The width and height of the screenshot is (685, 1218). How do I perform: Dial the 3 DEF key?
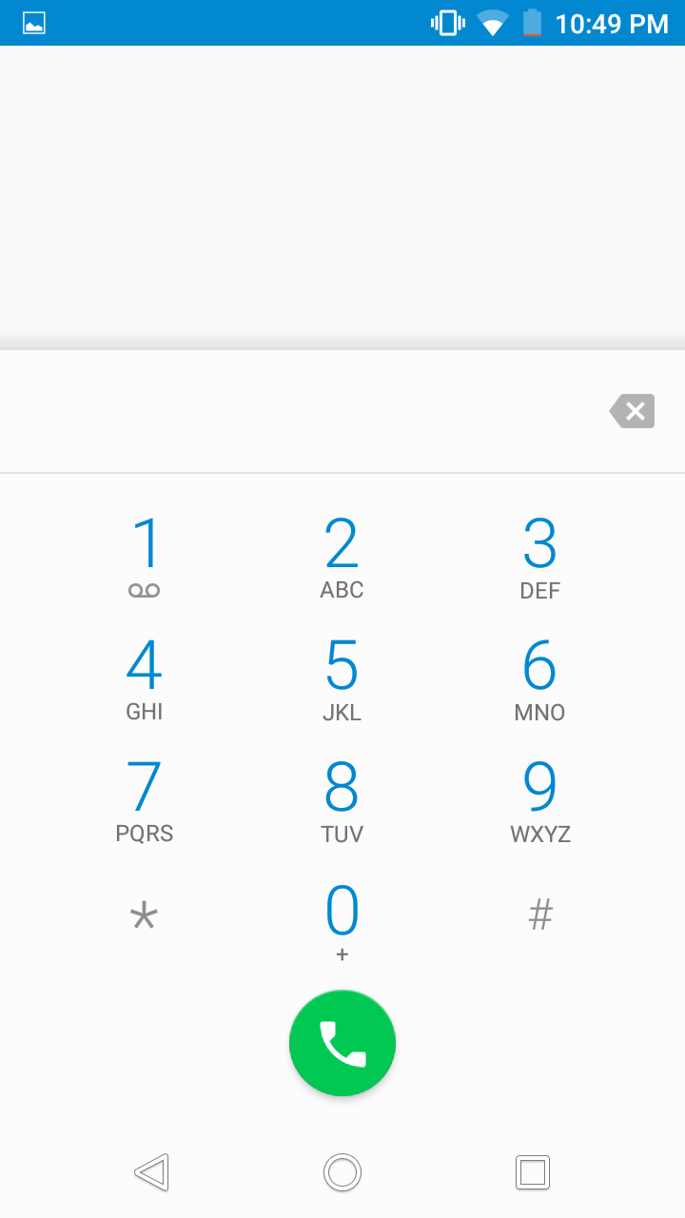[x=540, y=558]
